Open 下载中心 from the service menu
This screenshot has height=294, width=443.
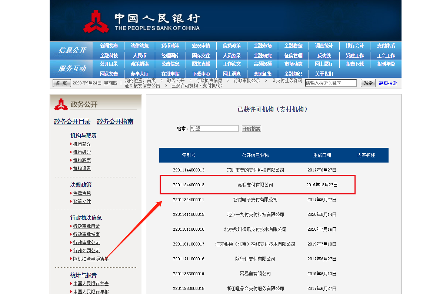click(x=201, y=74)
